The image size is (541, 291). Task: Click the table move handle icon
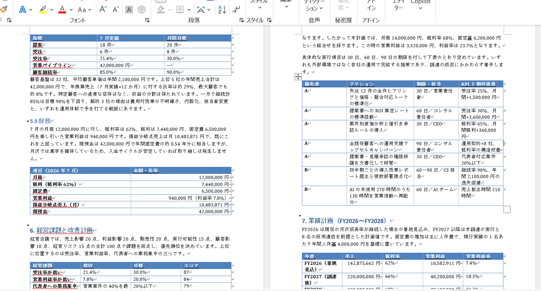(x=298, y=77)
